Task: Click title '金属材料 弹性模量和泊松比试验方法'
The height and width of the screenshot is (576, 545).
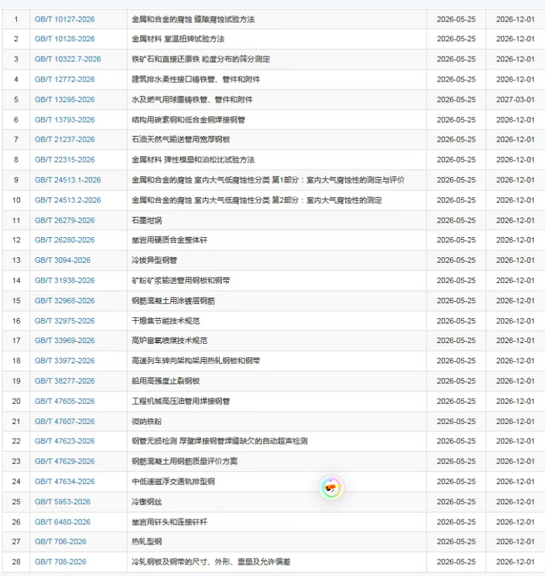Action: [193, 160]
